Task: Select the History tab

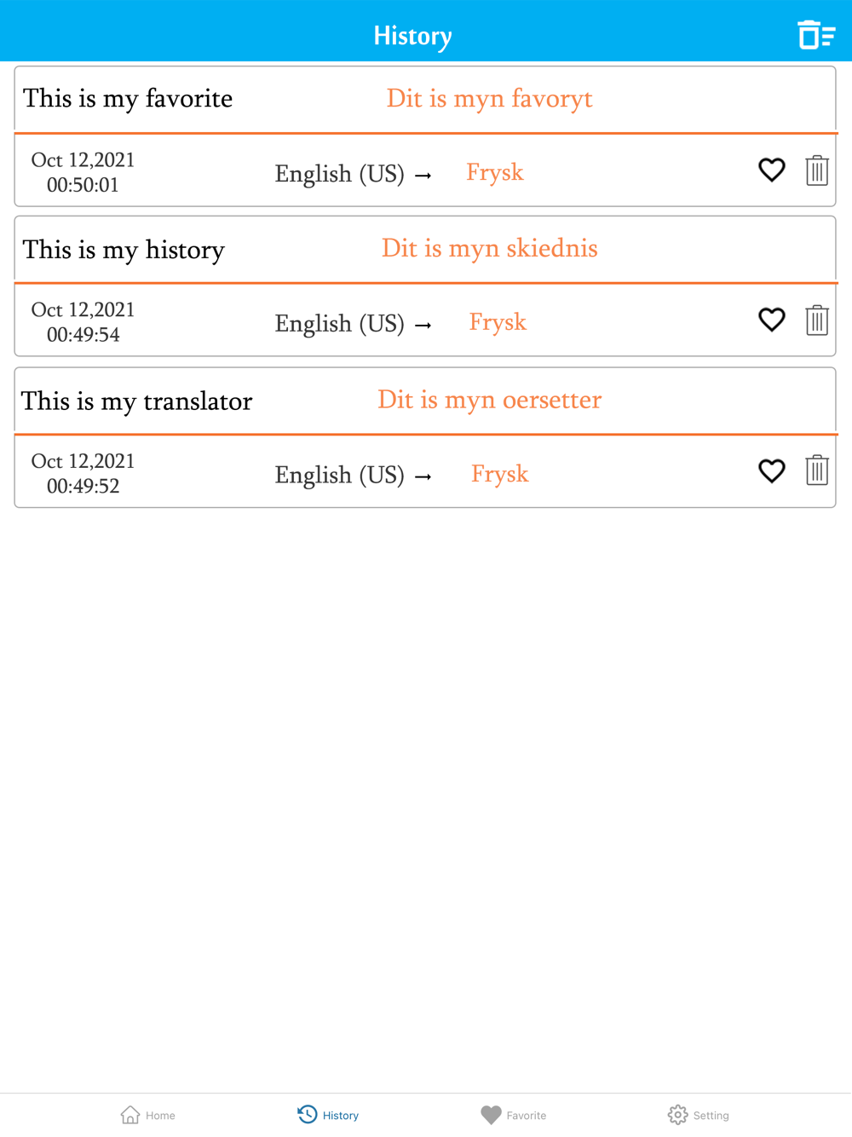Action: pyautogui.click(x=329, y=1115)
